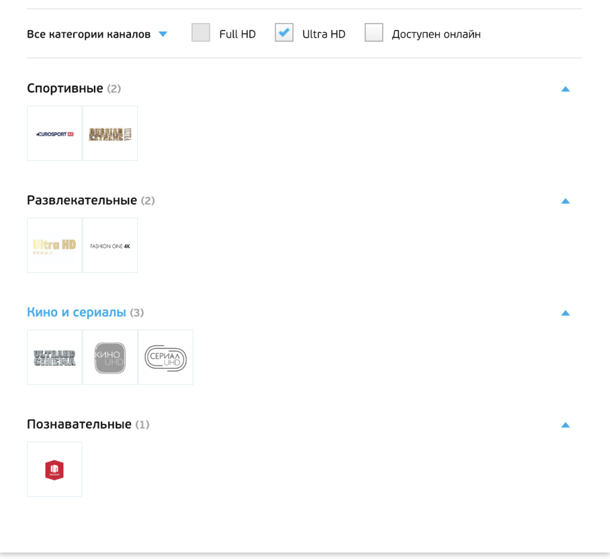The width and height of the screenshot is (610, 559).
Task: Select the Russian Extreme Ultra channel logo
Action: point(110,133)
